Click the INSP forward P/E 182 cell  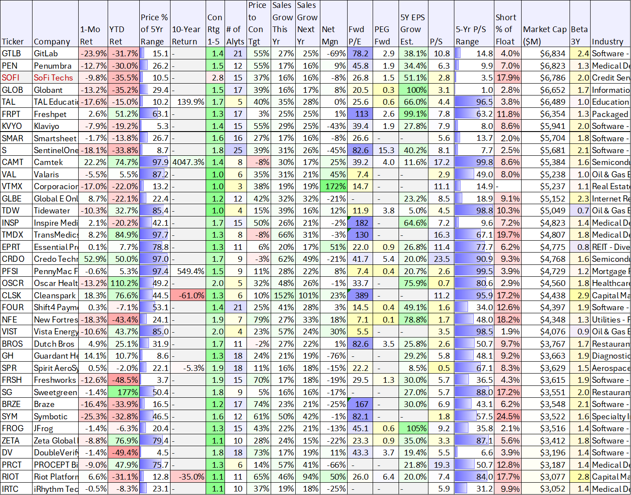pos(360,223)
